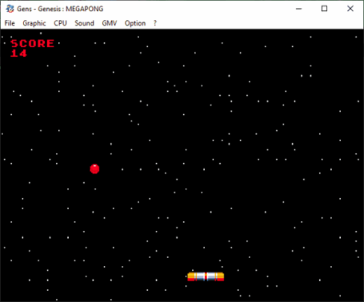
Task: Close the Gens emulator window
Action: 350,8
